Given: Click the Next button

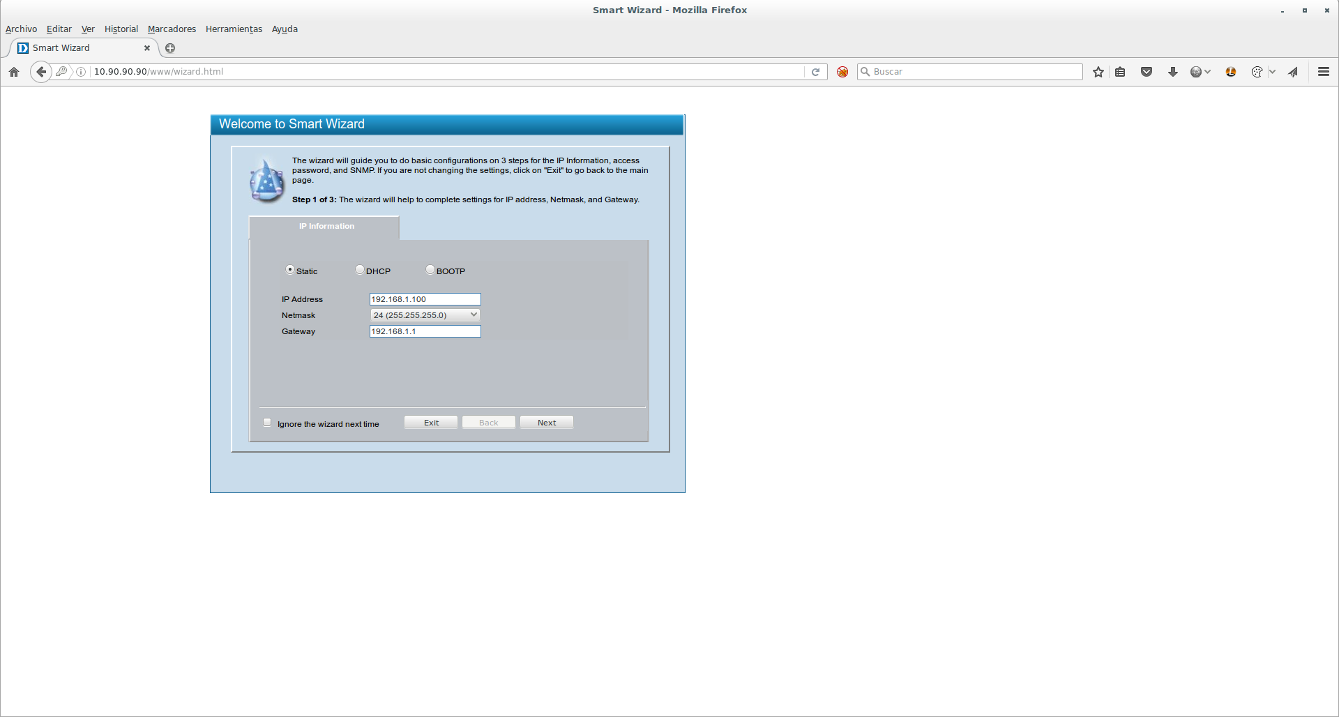Looking at the screenshot, I should click(x=547, y=423).
